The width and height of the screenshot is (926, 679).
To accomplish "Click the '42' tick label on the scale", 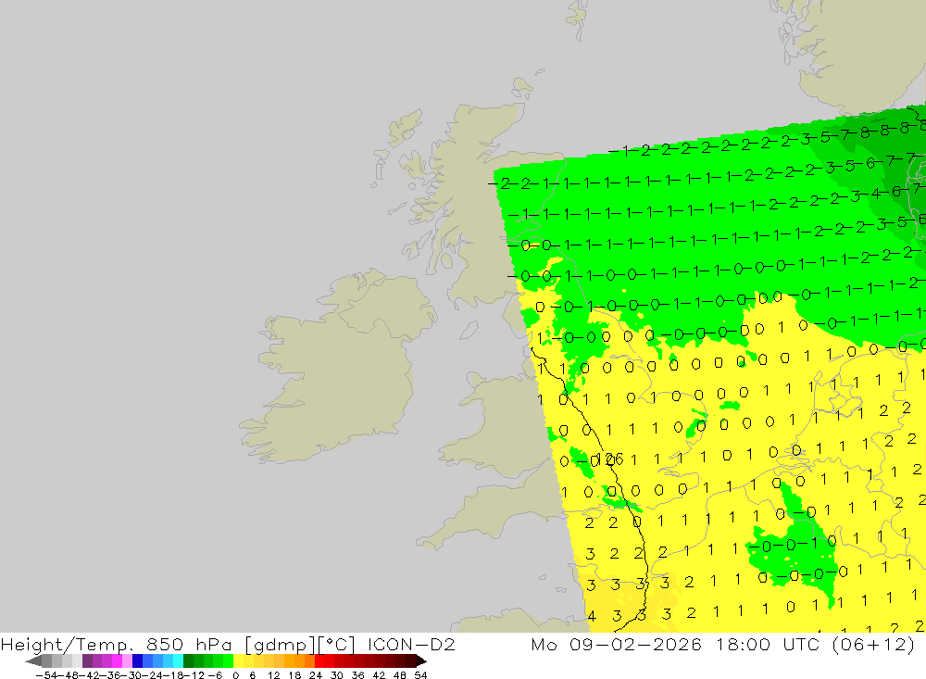I will point(379,675).
